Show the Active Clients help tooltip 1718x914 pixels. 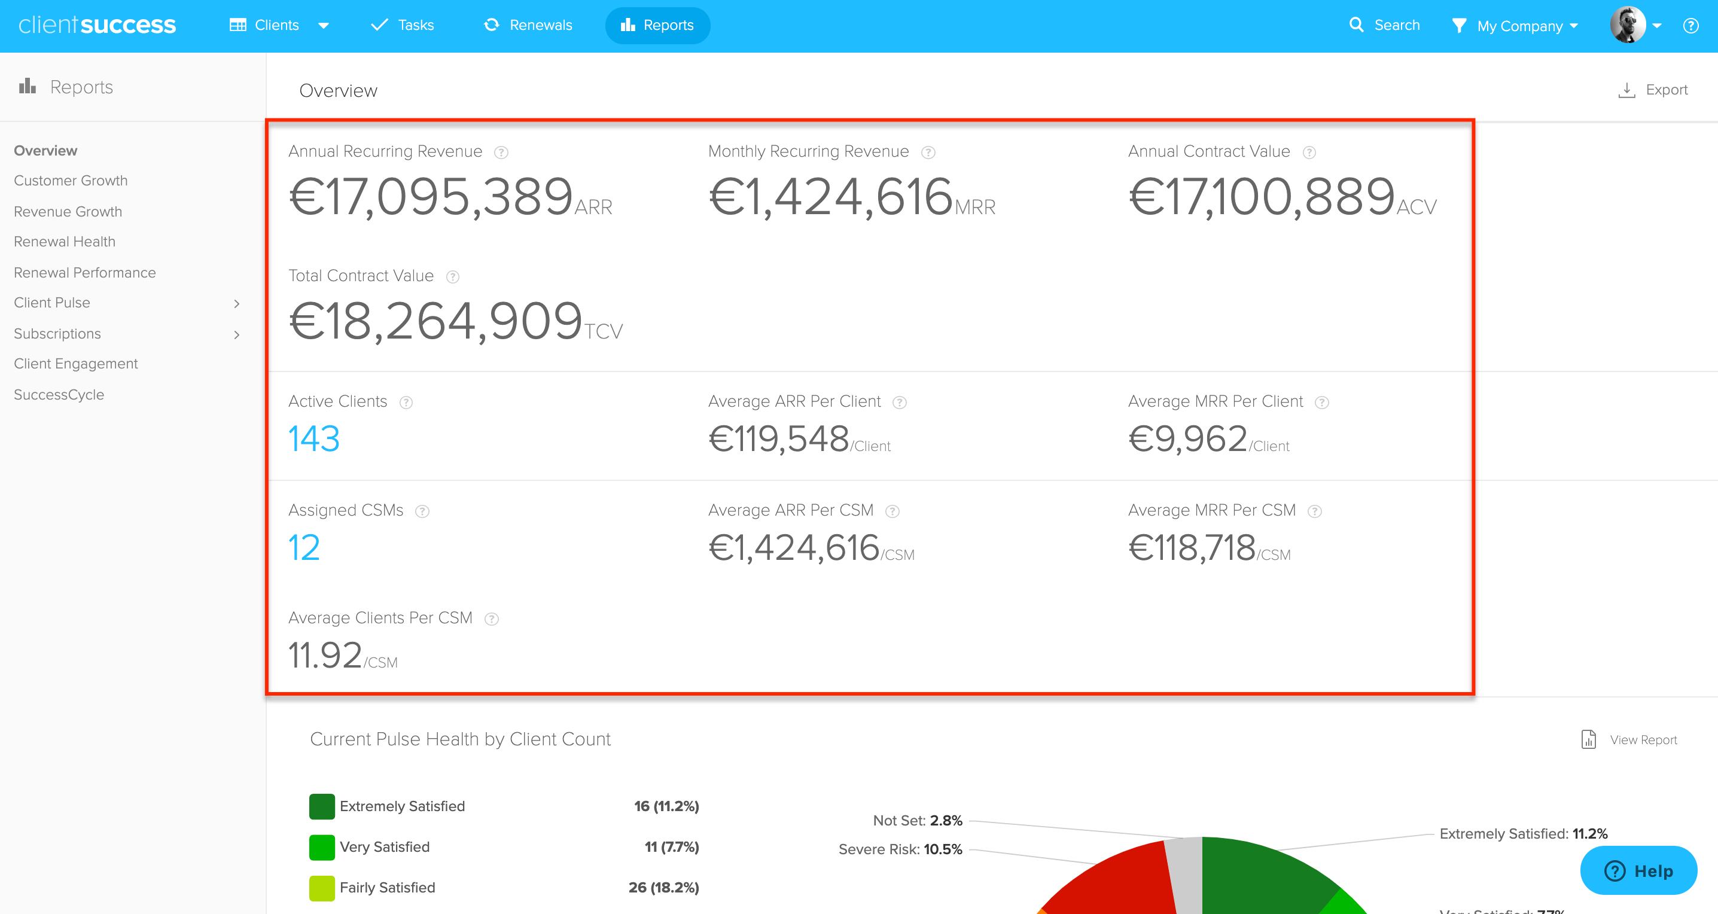pos(406,402)
